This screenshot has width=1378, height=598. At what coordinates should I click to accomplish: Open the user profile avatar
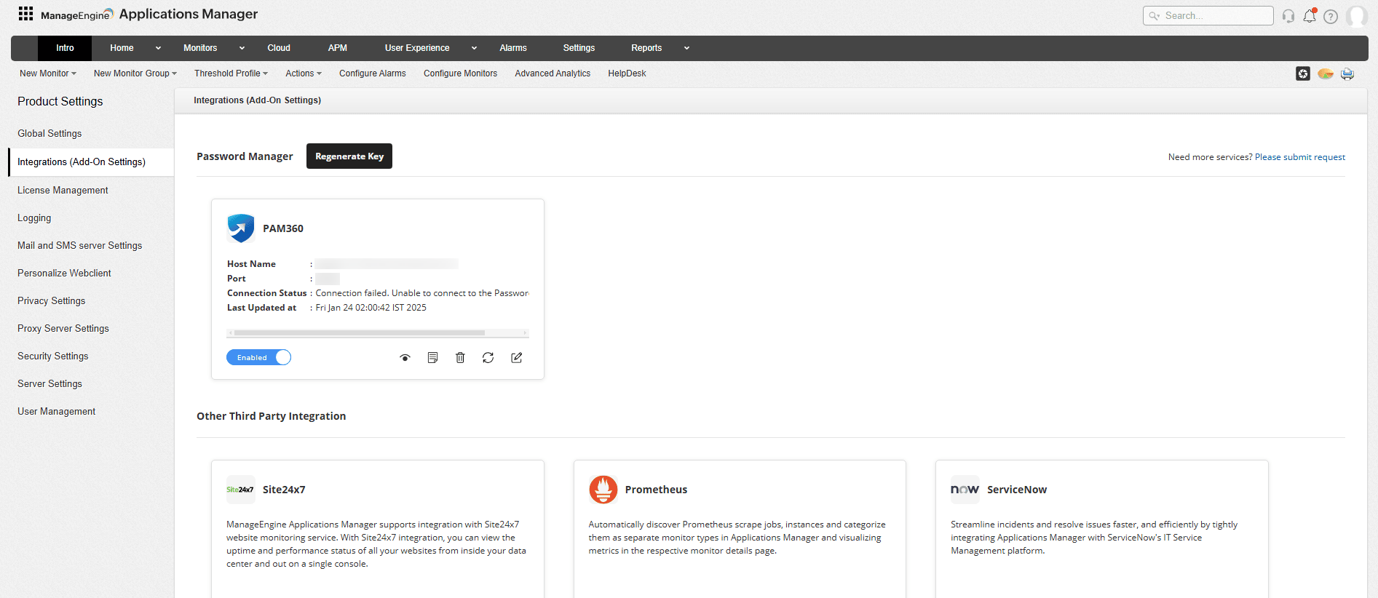[1356, 16]
